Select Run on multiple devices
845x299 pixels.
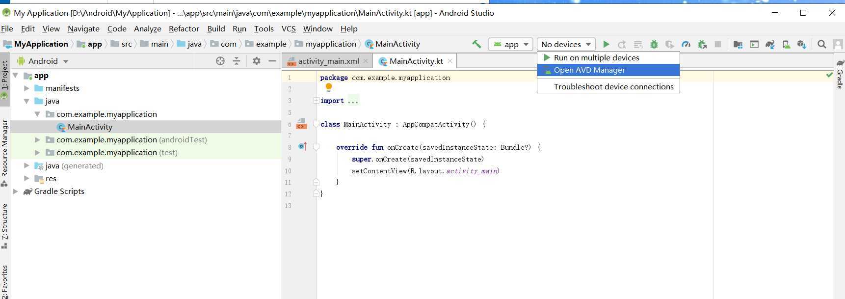(x=608, y=57)
